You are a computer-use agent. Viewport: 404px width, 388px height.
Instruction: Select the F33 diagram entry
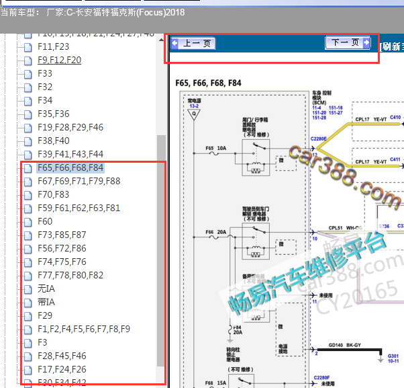45,73
